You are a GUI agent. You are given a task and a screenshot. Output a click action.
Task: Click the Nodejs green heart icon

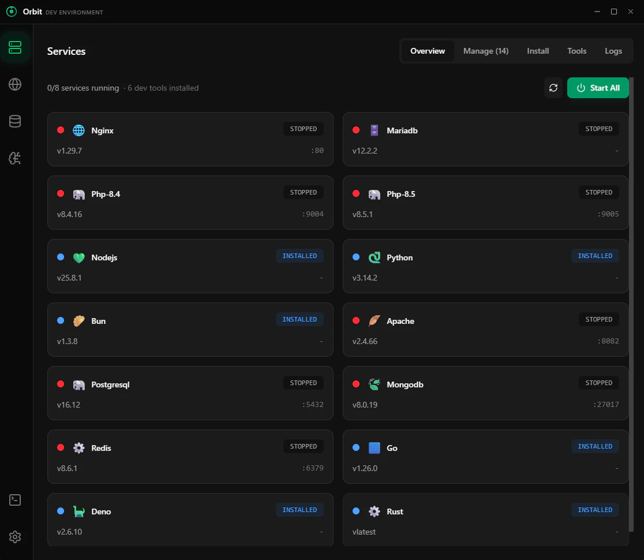pos(78,257)
